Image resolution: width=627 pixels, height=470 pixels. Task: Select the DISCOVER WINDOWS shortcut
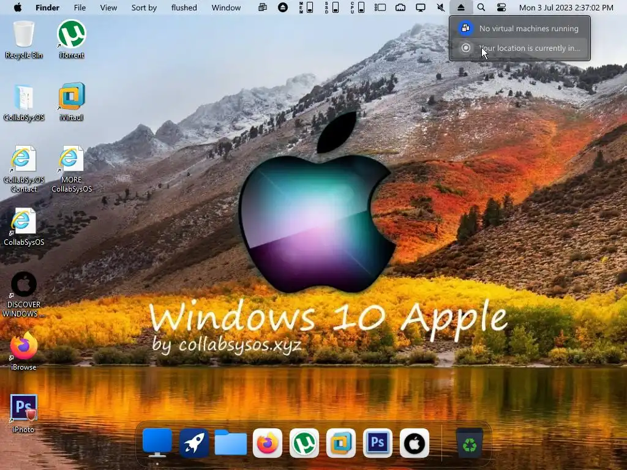point(24,294)
